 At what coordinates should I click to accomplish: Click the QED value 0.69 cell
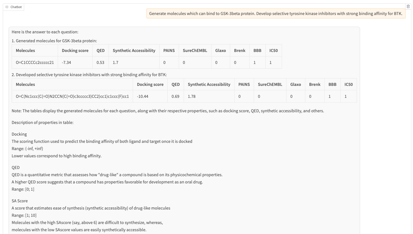pyautogui.click(x=175, y=96)
